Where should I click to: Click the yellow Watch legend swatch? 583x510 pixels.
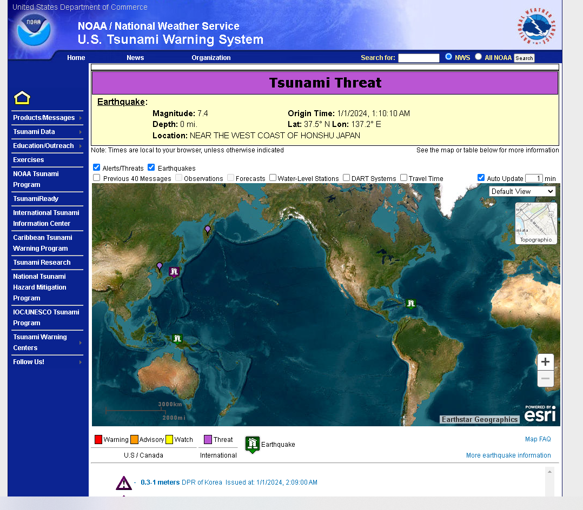pos(169,439)
